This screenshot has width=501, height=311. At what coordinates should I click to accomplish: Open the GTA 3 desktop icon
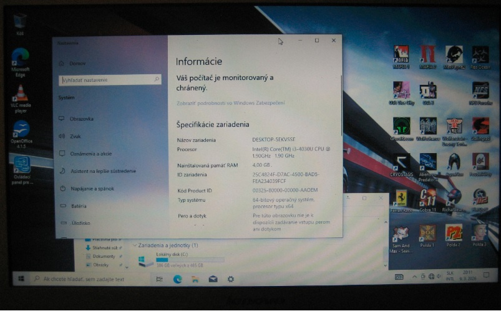tap(428, 93)
